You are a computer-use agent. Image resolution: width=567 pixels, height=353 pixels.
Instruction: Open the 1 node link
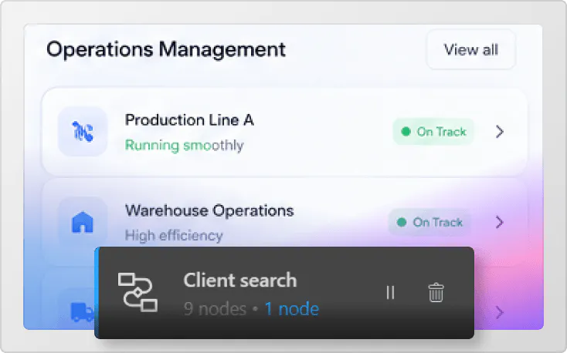291,309
